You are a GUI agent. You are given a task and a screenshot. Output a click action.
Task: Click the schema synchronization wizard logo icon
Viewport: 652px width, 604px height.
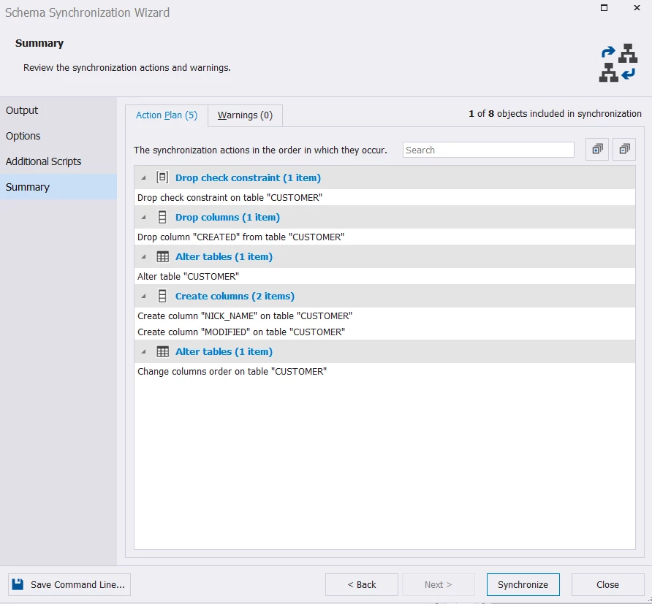(x=618, y=63)
